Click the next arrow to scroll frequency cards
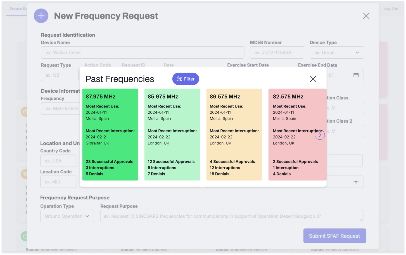Viewport: 406px width, 255px height. tap(320, 135)
